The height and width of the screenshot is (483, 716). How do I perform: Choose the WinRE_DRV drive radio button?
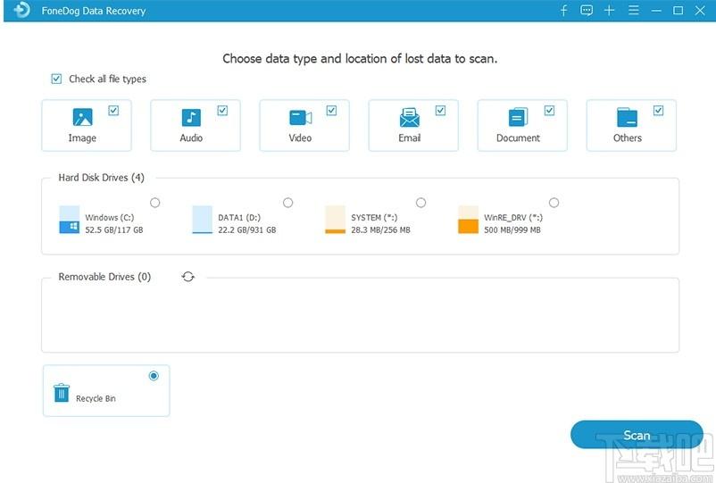coord(554,203)
